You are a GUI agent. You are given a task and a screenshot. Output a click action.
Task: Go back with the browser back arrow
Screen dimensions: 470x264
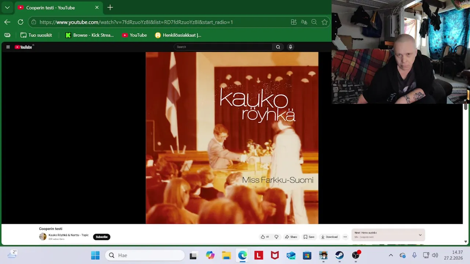pos(7,22)
